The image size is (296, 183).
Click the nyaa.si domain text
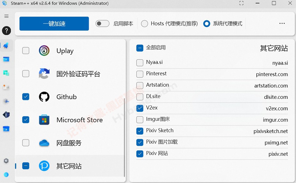click(280, 63)
